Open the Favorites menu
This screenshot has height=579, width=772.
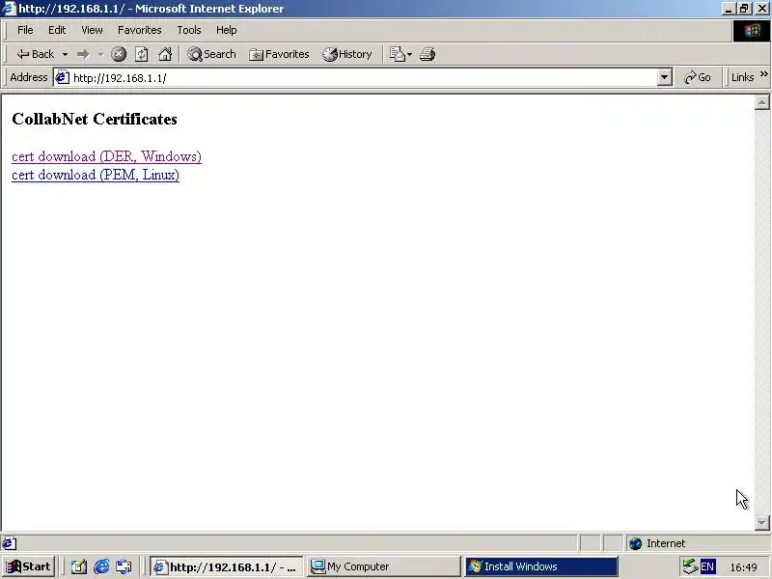pyautogui.click(x=139, y=30)
